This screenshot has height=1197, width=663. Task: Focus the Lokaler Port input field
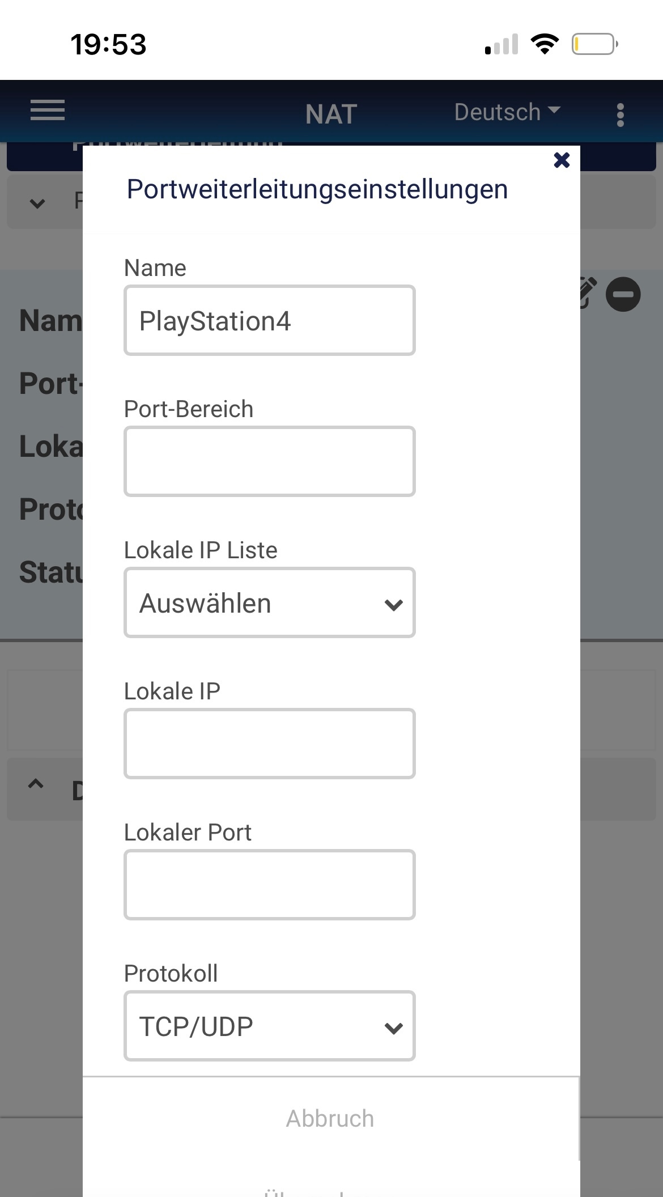click(x=270, y=885)
